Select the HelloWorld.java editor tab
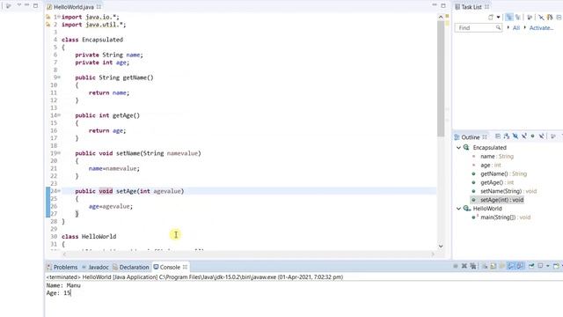 pos(74,7)
